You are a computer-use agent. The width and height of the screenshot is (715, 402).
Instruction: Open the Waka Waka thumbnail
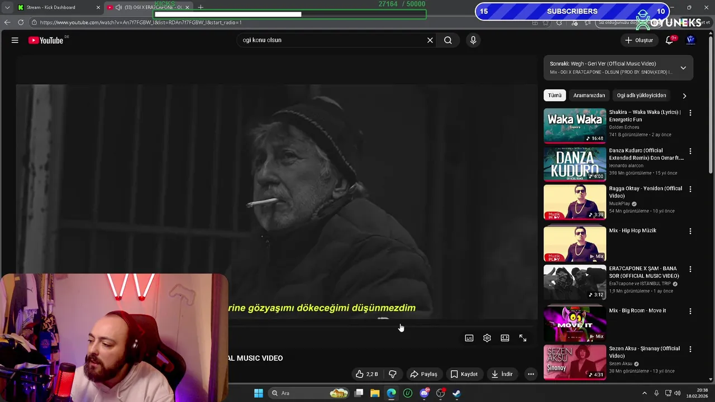(575, 126)
